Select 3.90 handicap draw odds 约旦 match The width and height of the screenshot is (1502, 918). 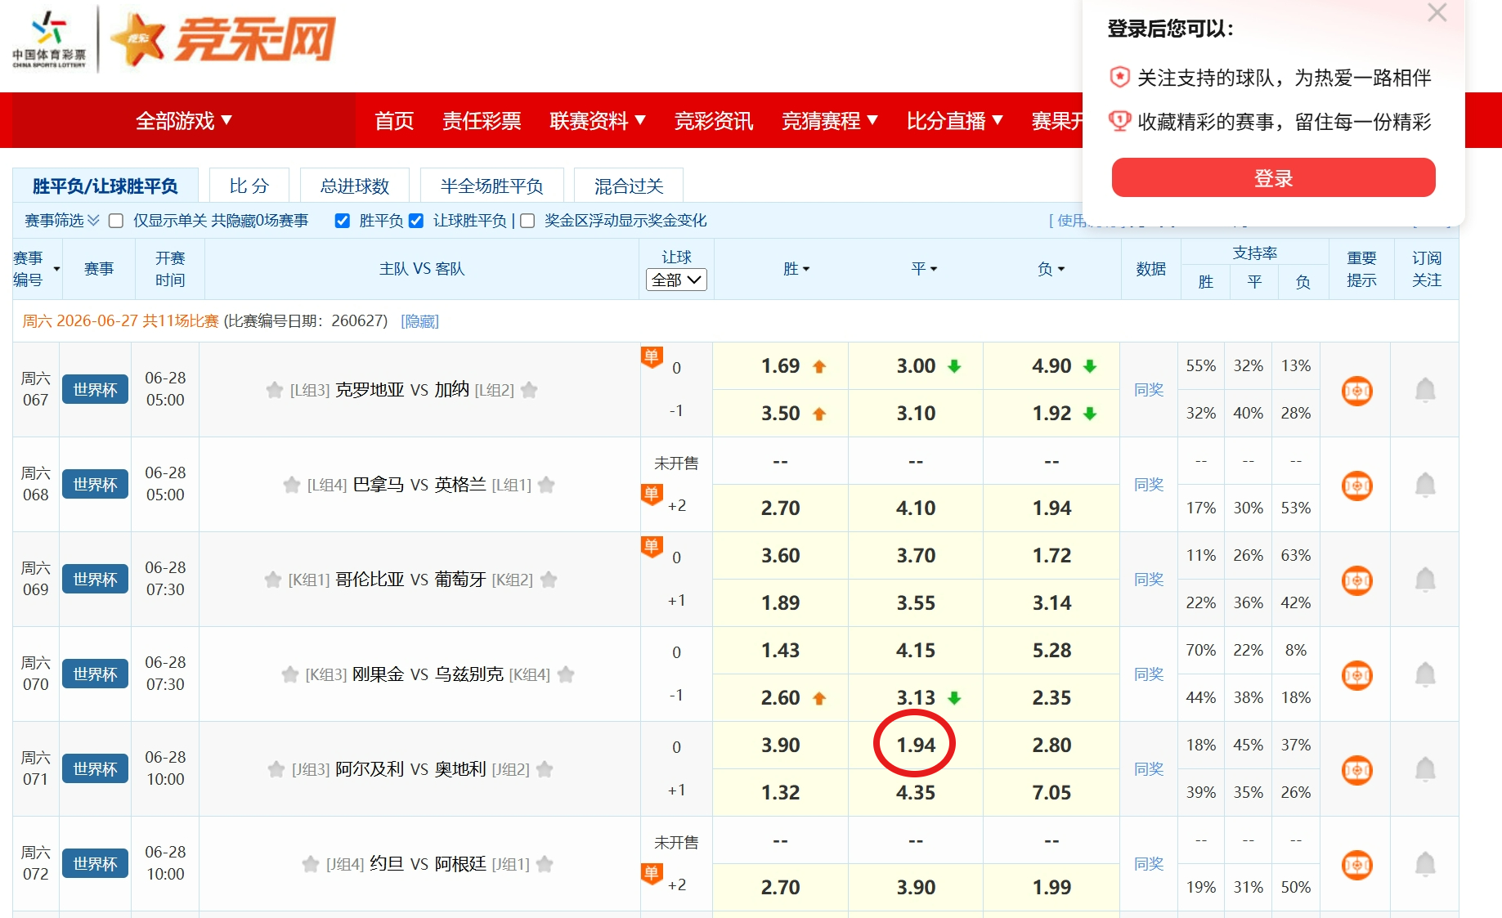click(x=916, y=888)
